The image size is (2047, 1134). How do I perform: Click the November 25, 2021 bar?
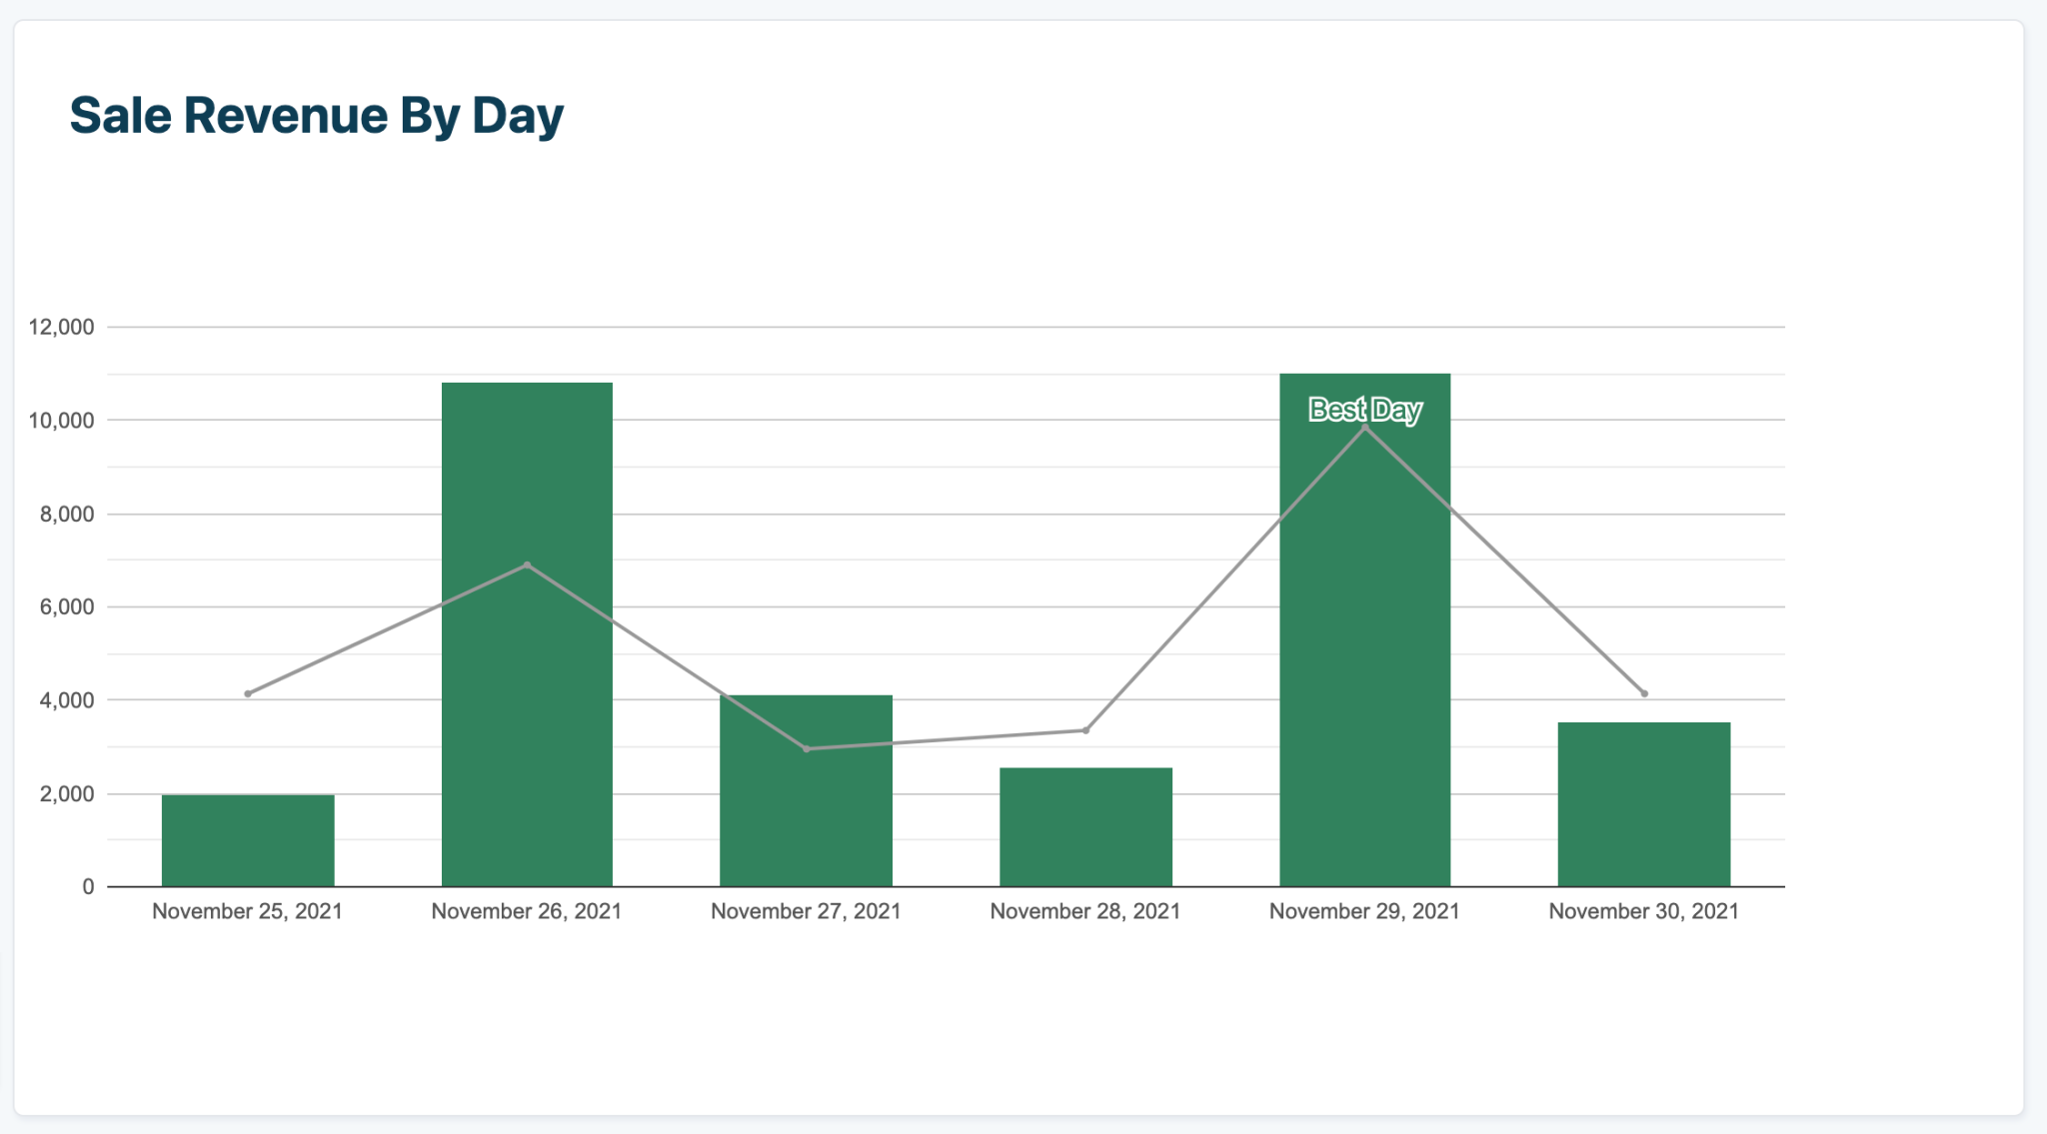[x=248, y=840]
